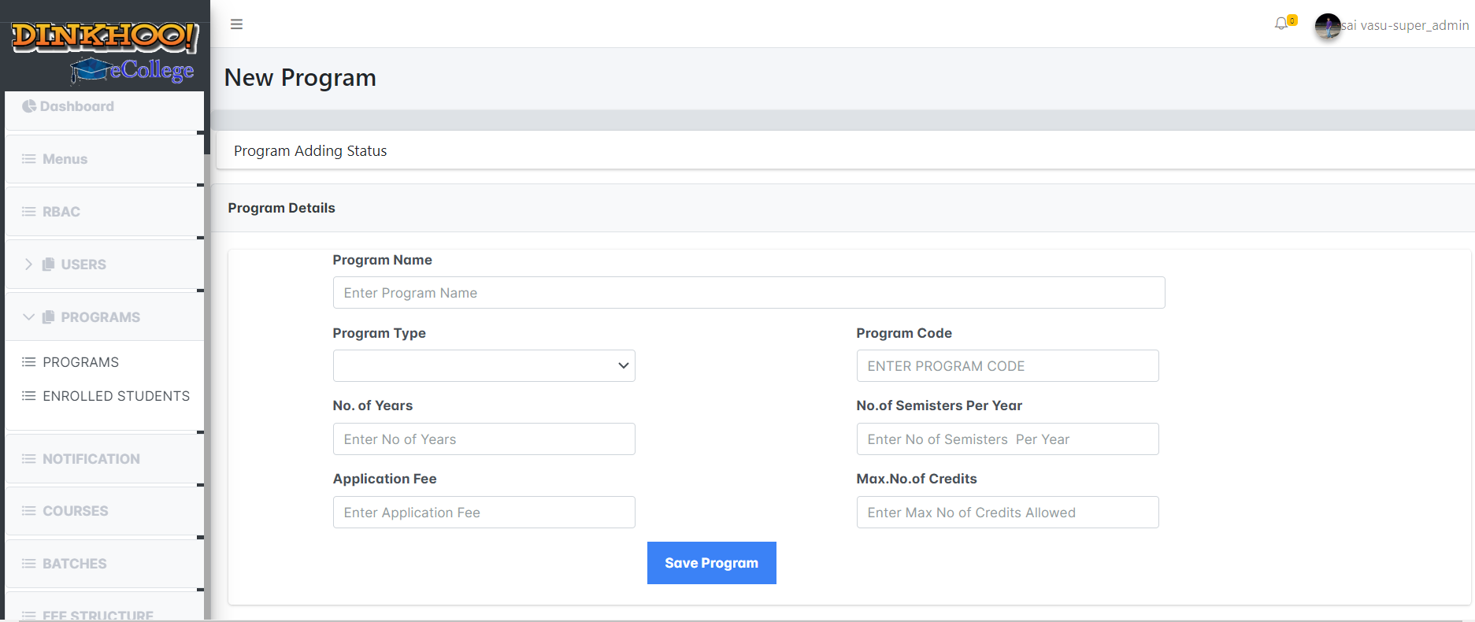Click the list icon beside ENROLLED STUDENTS
The image size is (1475, 622).
click(x=29, y=396)
